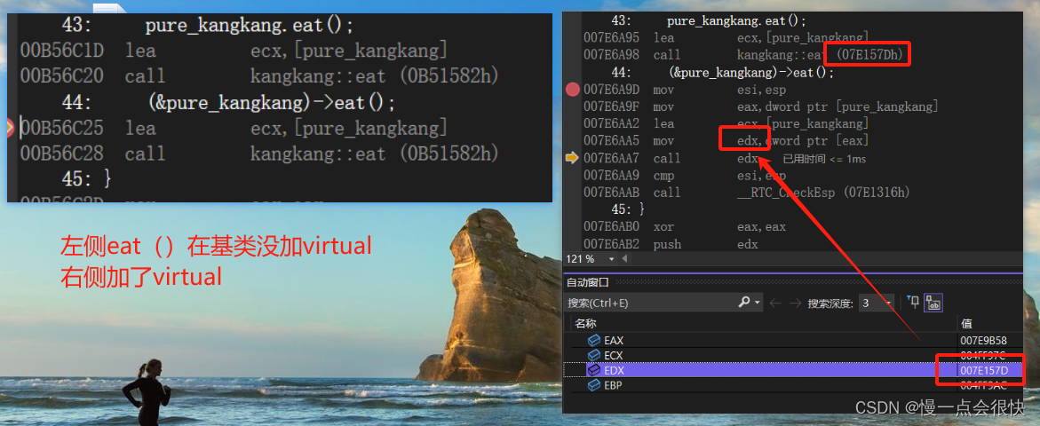The height and width of the screenshot is (426, 1040).
Task: Click the 名称 column header
Action: (x=585, y=324)
